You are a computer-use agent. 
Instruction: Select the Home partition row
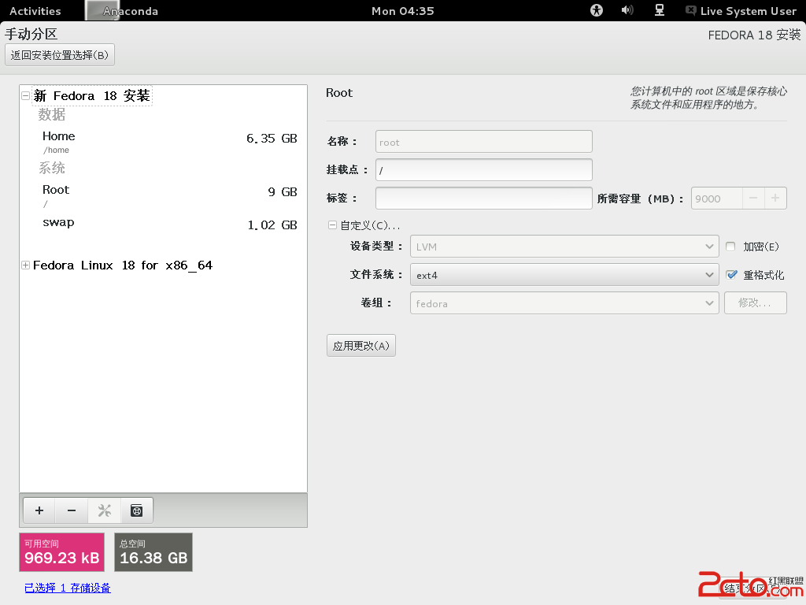(163, 142)
